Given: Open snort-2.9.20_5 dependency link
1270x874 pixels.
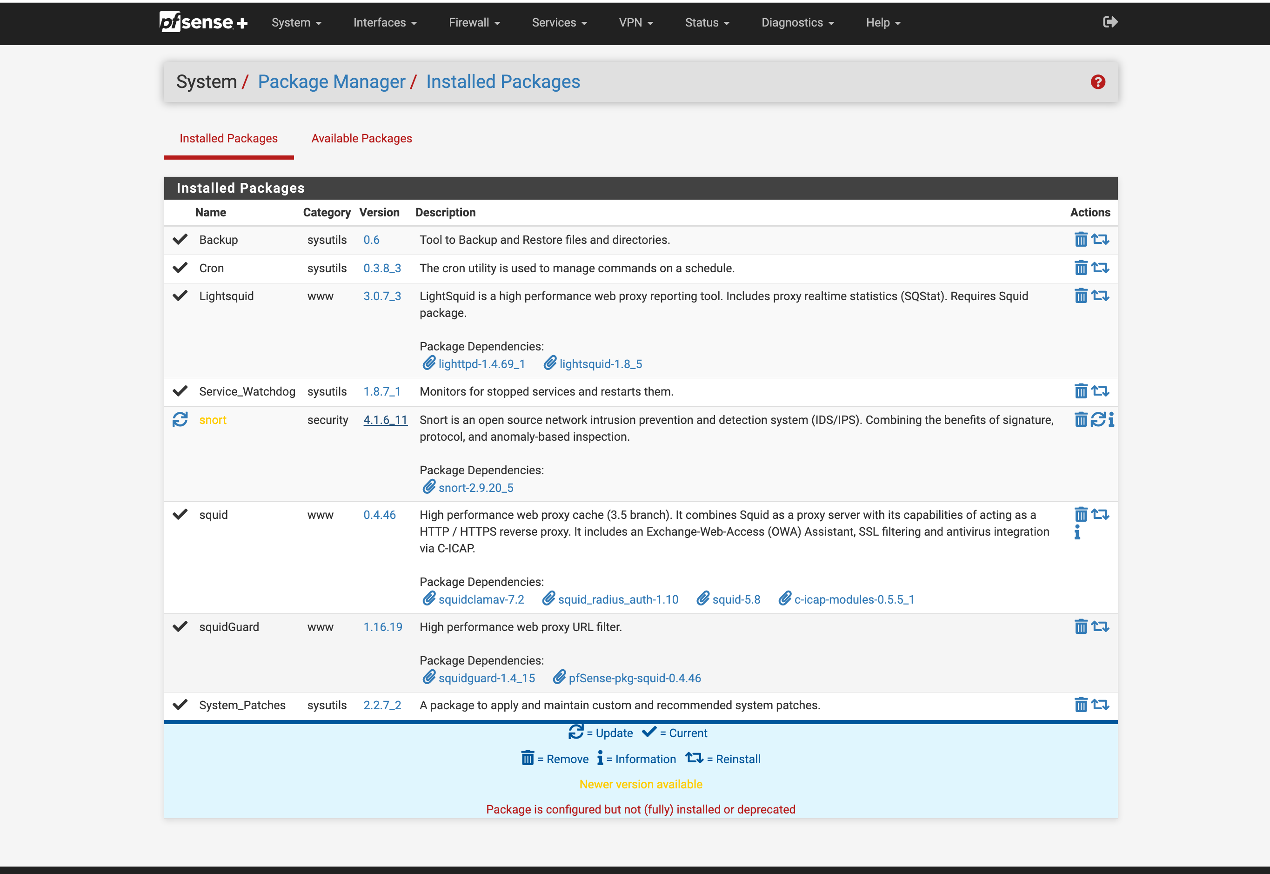Looking at the screenshot, I should pos(476,488).
